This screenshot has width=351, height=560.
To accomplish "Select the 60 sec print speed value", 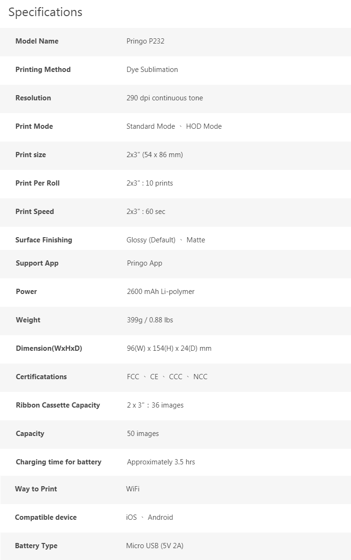I will click(155, 212).
